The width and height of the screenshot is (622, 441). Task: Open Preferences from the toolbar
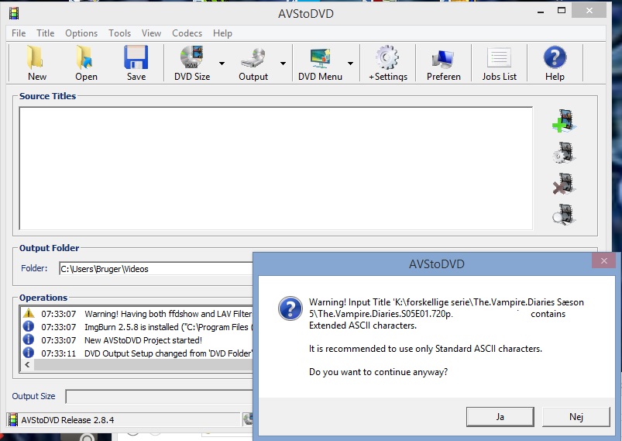444,63
